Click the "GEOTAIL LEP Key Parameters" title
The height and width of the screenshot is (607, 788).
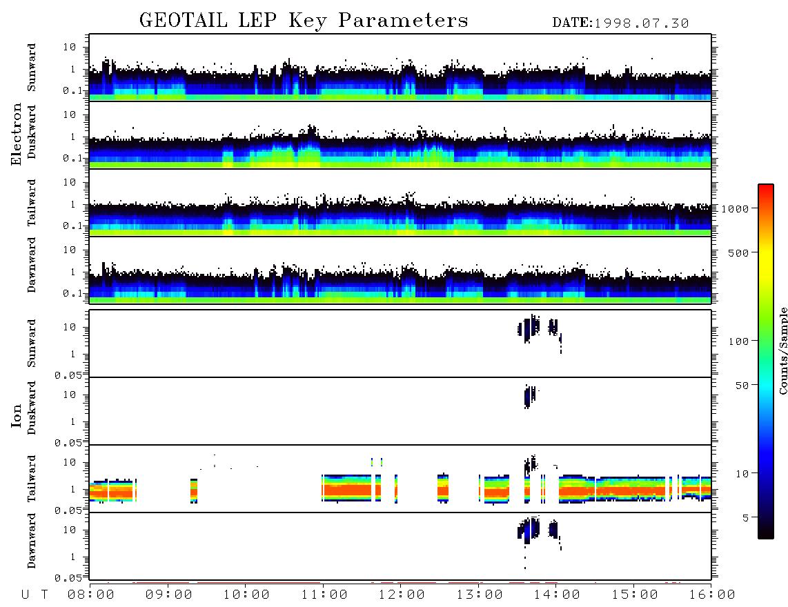pos(304,21)
